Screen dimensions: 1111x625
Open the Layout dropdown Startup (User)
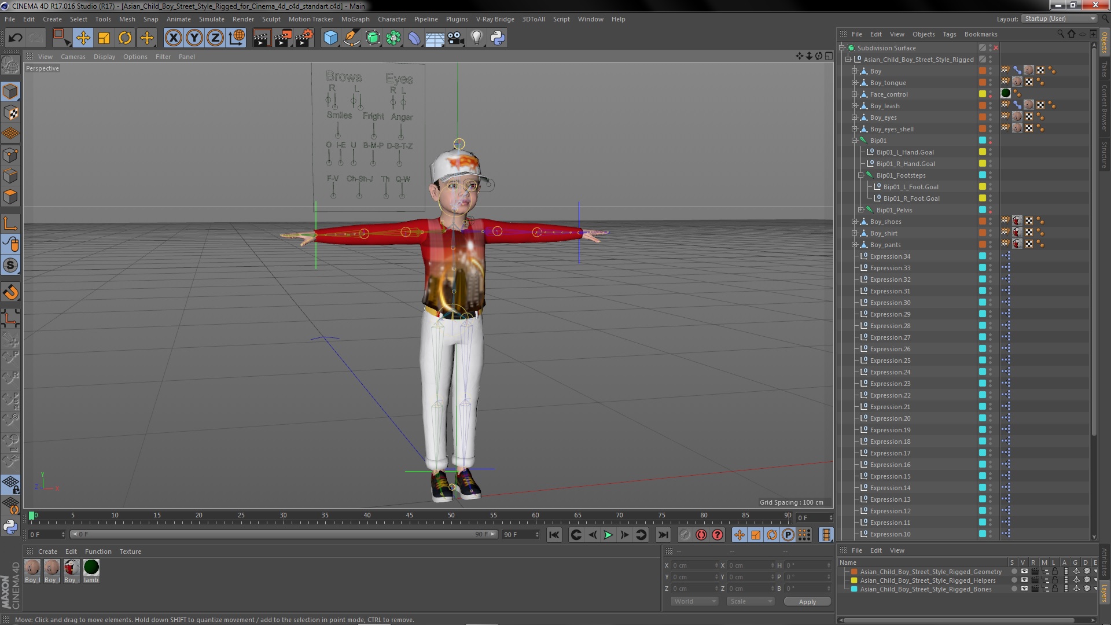tap(1059, 19)
